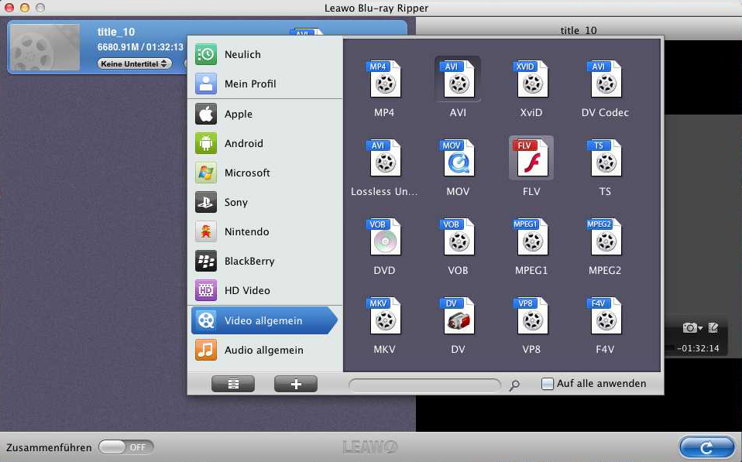The image size is (742, 462).
Task: Select the F4V format icon
Action: [x=605, y=317]
